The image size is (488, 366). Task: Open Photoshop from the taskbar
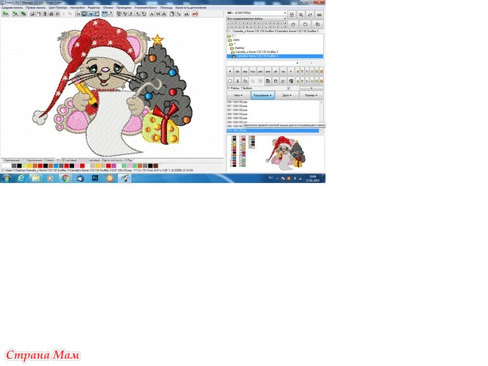pos(95,178)
